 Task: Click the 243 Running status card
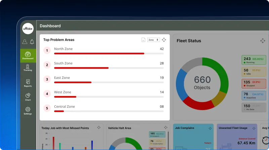(x=254, y=60)
